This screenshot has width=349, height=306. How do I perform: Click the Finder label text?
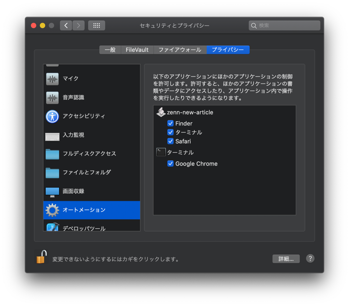(x=184, y=124)
